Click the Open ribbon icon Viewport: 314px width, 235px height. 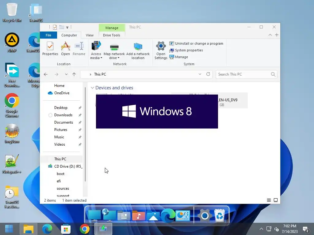66,49
